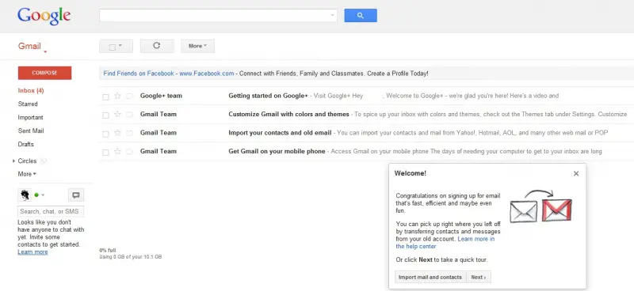Mark Import your contacts email important

(129, 133)
